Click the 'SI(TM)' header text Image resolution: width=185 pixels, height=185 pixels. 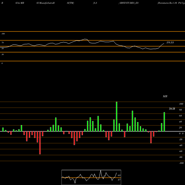pyautogui.click(x=70, y=3)
